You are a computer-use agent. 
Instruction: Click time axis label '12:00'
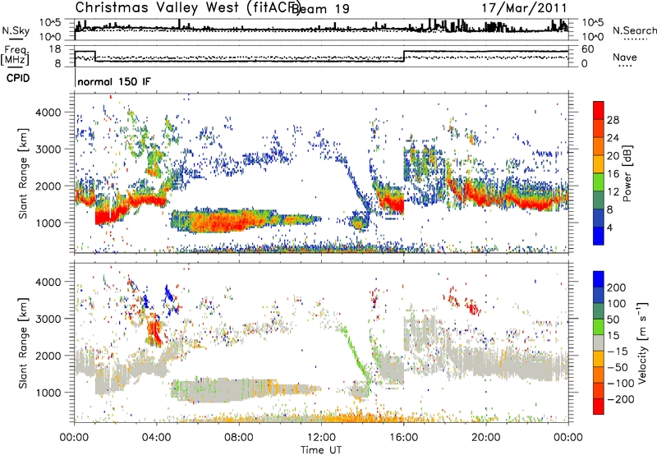tap(321, 438)
